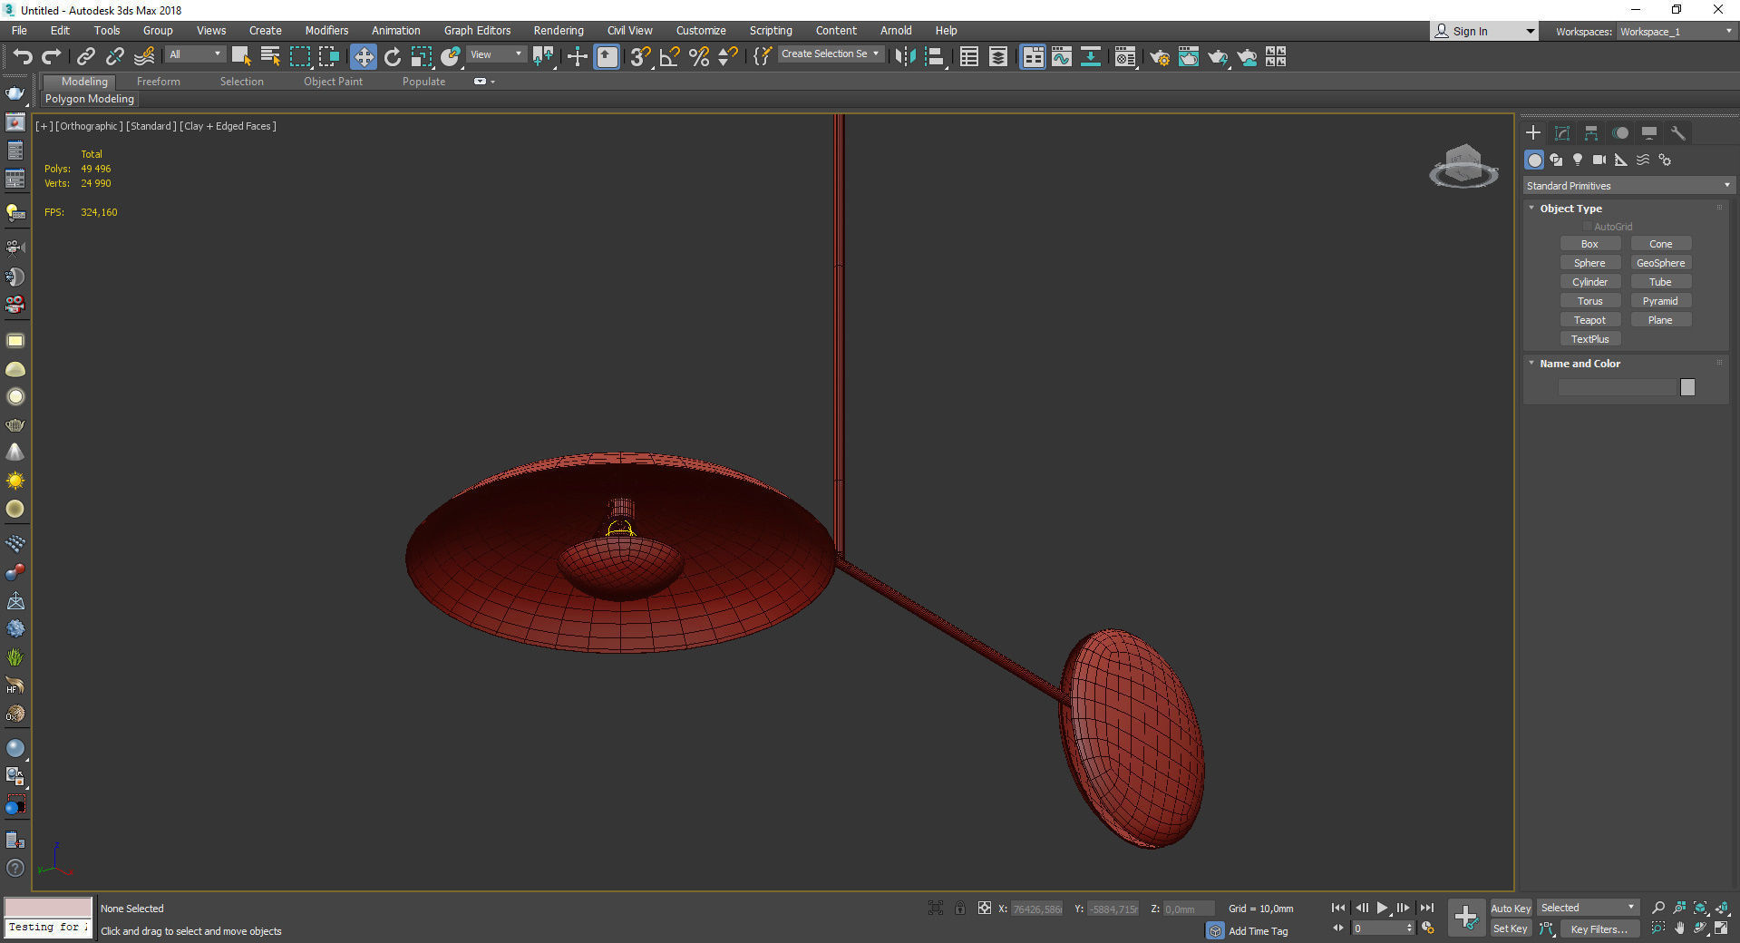This screenshot has width=1740, height=943.
Task: Click the Redo arrow icon
Action: pyautogui.click(x=52, y=57)
